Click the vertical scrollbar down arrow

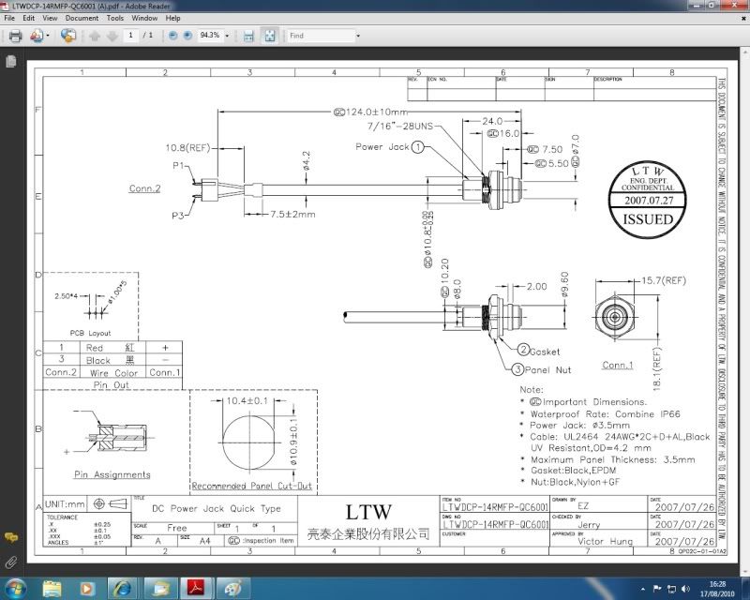(745, 571)
